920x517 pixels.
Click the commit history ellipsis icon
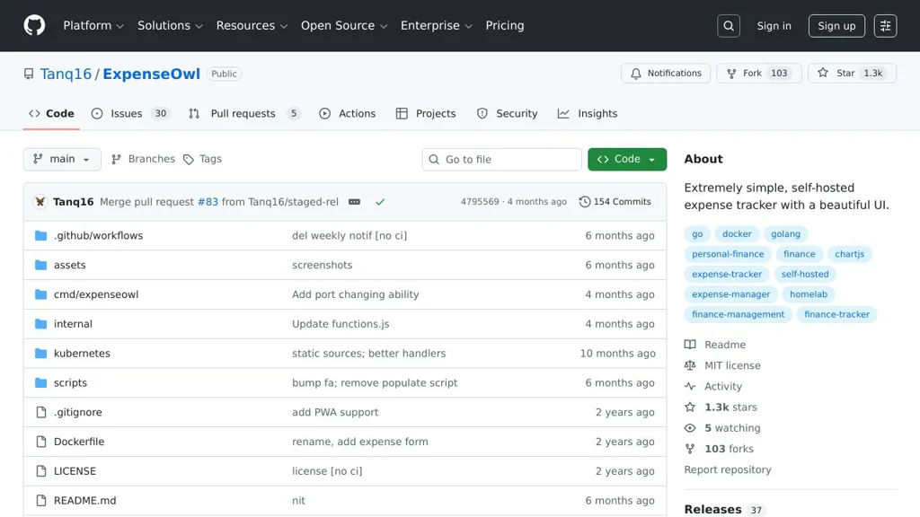(355, 202)
